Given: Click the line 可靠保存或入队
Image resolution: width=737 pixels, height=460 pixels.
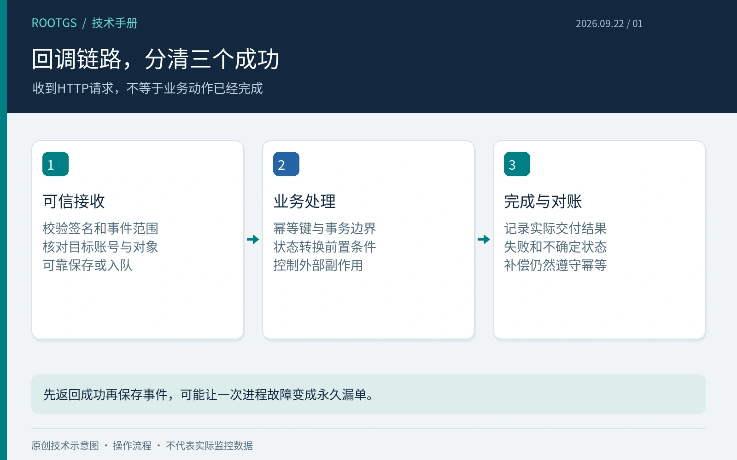Looking at the screenshot, I should pos(88,265).
